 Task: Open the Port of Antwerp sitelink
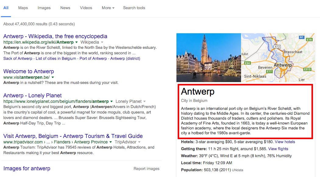click(x=93, y=59)
